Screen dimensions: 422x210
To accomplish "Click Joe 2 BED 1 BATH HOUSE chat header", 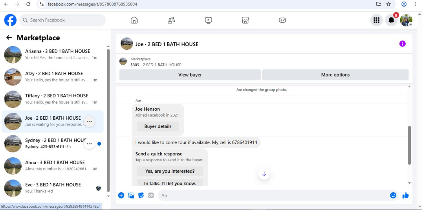I will pyautogui.click(x=167, y=44).
